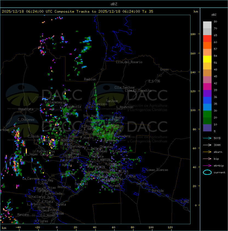This screenshot has width=228, height=231.
Task: Click the Zapata label
Action: click(61, 204)
